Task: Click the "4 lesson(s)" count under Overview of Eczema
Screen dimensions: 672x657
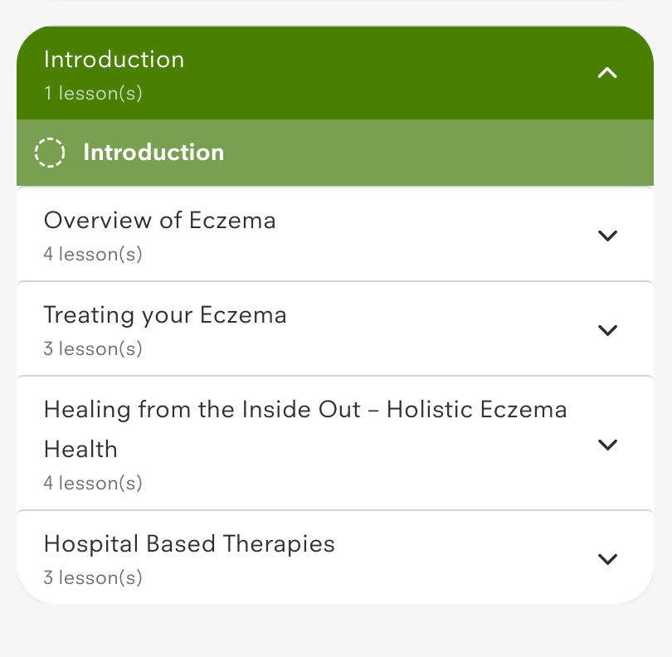Action: click(x=93, y=255)
